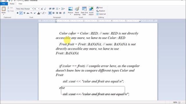Toggle Underline formatting
Viewport: 186px width, 104px height.
coord(24,13)
